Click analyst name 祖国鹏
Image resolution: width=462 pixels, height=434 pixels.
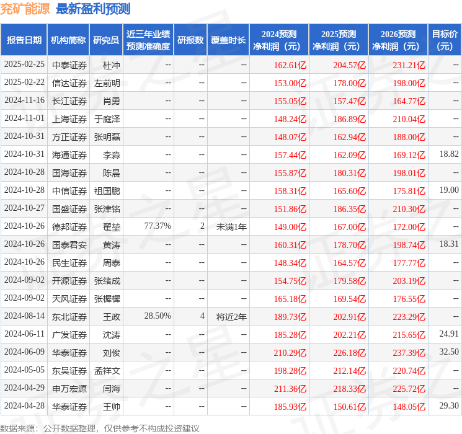point(107,191)
